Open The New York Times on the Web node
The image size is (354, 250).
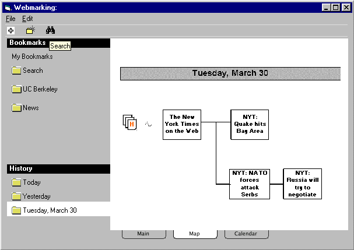[182, 125]
